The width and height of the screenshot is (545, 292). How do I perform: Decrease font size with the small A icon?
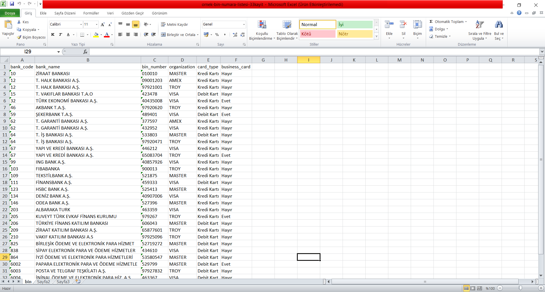point(110,24)
